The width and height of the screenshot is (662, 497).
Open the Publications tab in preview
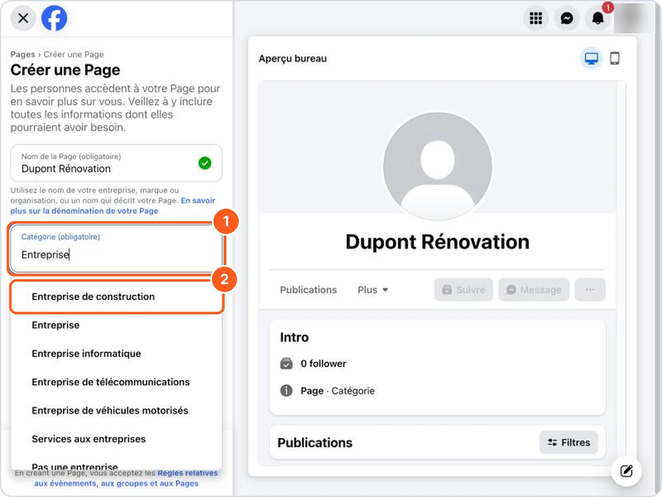tap(308, 290)
